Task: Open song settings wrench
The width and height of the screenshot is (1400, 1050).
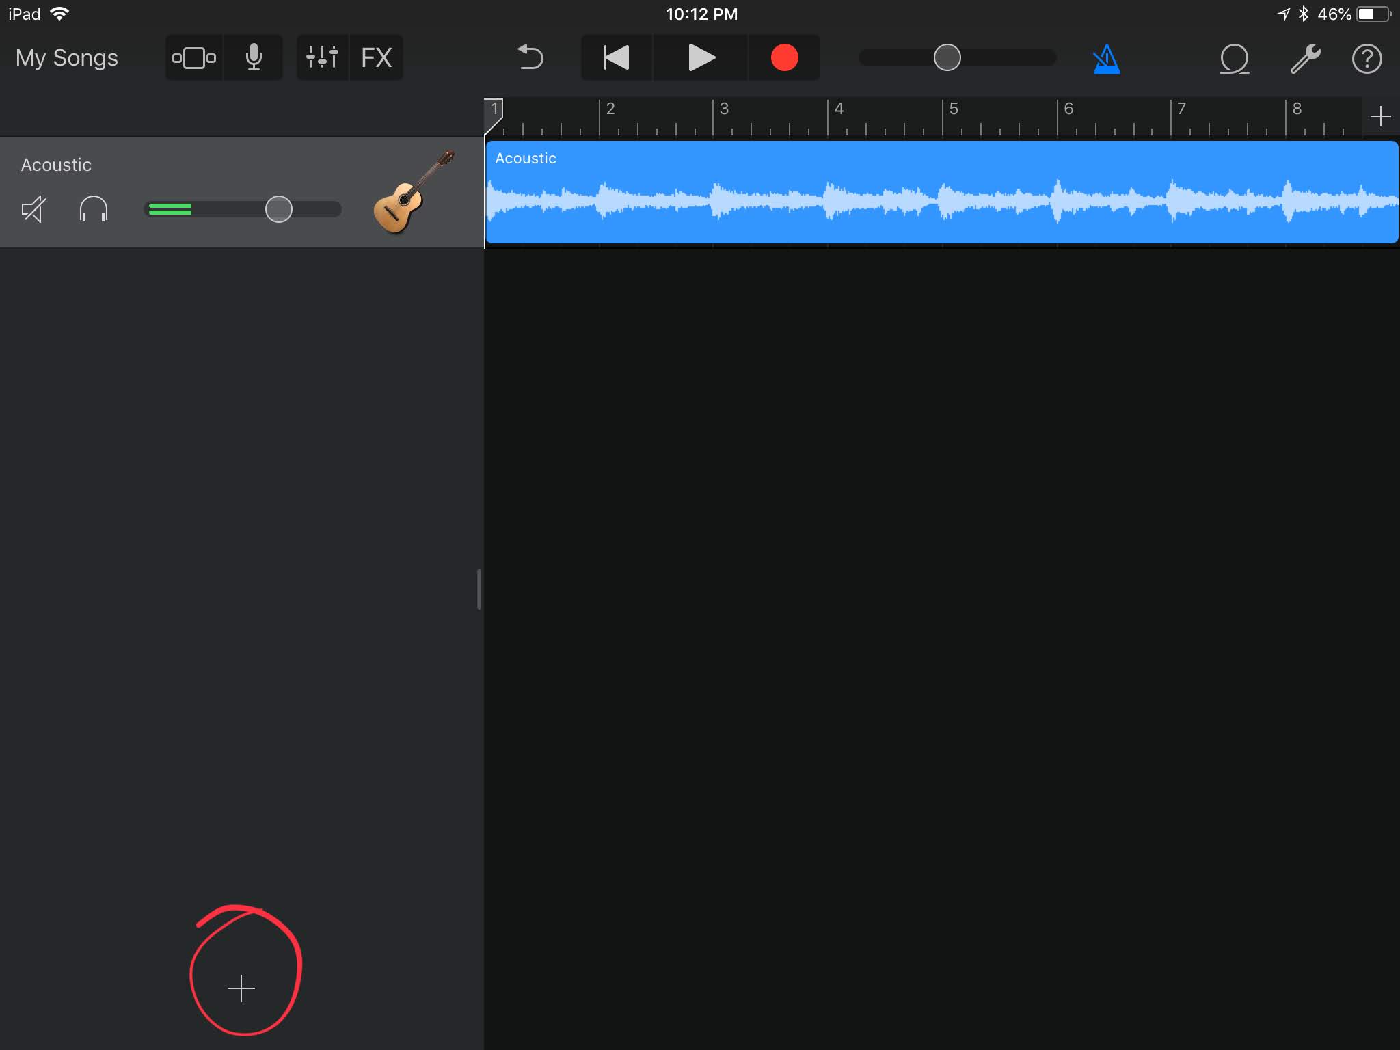Action: point(1305,59)
